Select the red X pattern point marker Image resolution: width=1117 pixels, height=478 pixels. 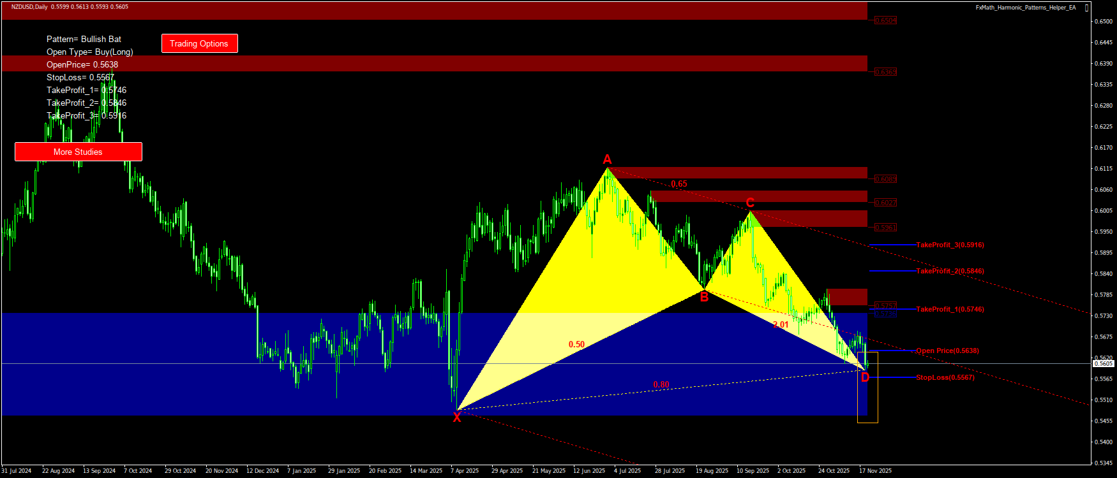tap(457, 417)
